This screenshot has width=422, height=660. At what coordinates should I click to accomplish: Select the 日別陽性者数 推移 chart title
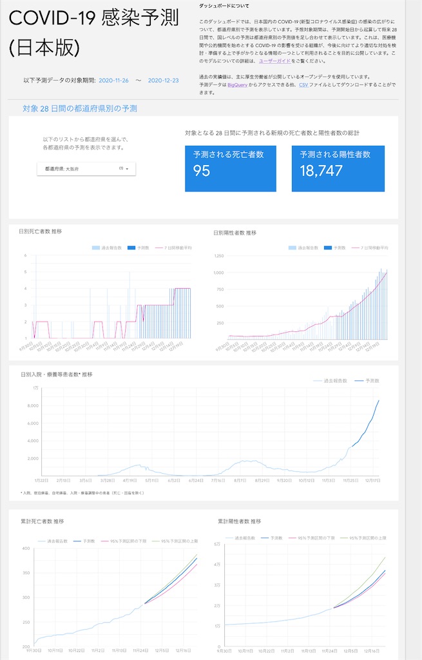(x=235, y=232)
